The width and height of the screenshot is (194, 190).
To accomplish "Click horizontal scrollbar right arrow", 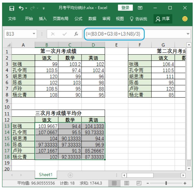I will 183,175.
